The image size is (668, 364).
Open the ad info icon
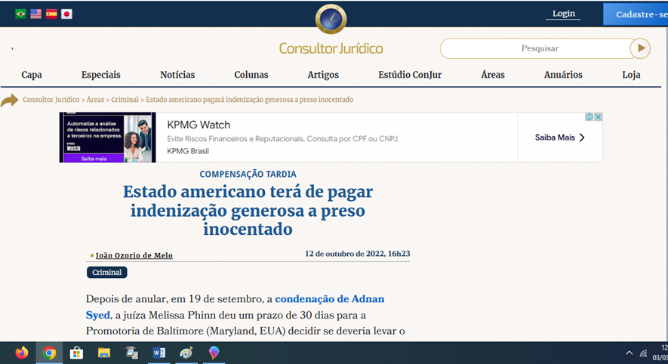pyautogui.click(x=590, y=117)
